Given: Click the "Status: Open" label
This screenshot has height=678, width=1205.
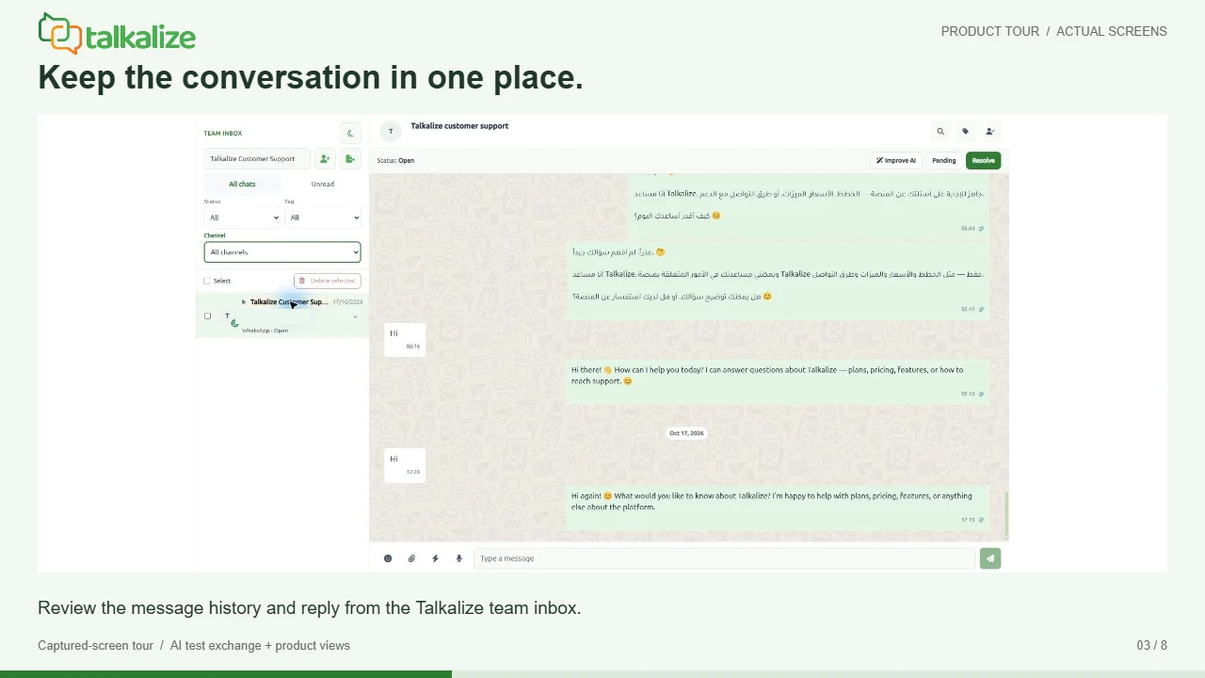Looking at the screenshot, I should (395, 161).
